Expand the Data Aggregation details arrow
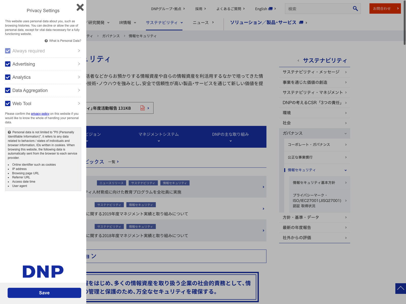The image size is (406, 304). 79,90
